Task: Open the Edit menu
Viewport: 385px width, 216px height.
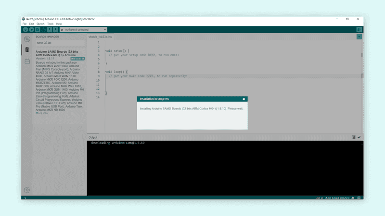Action: (x=31, y=24)
